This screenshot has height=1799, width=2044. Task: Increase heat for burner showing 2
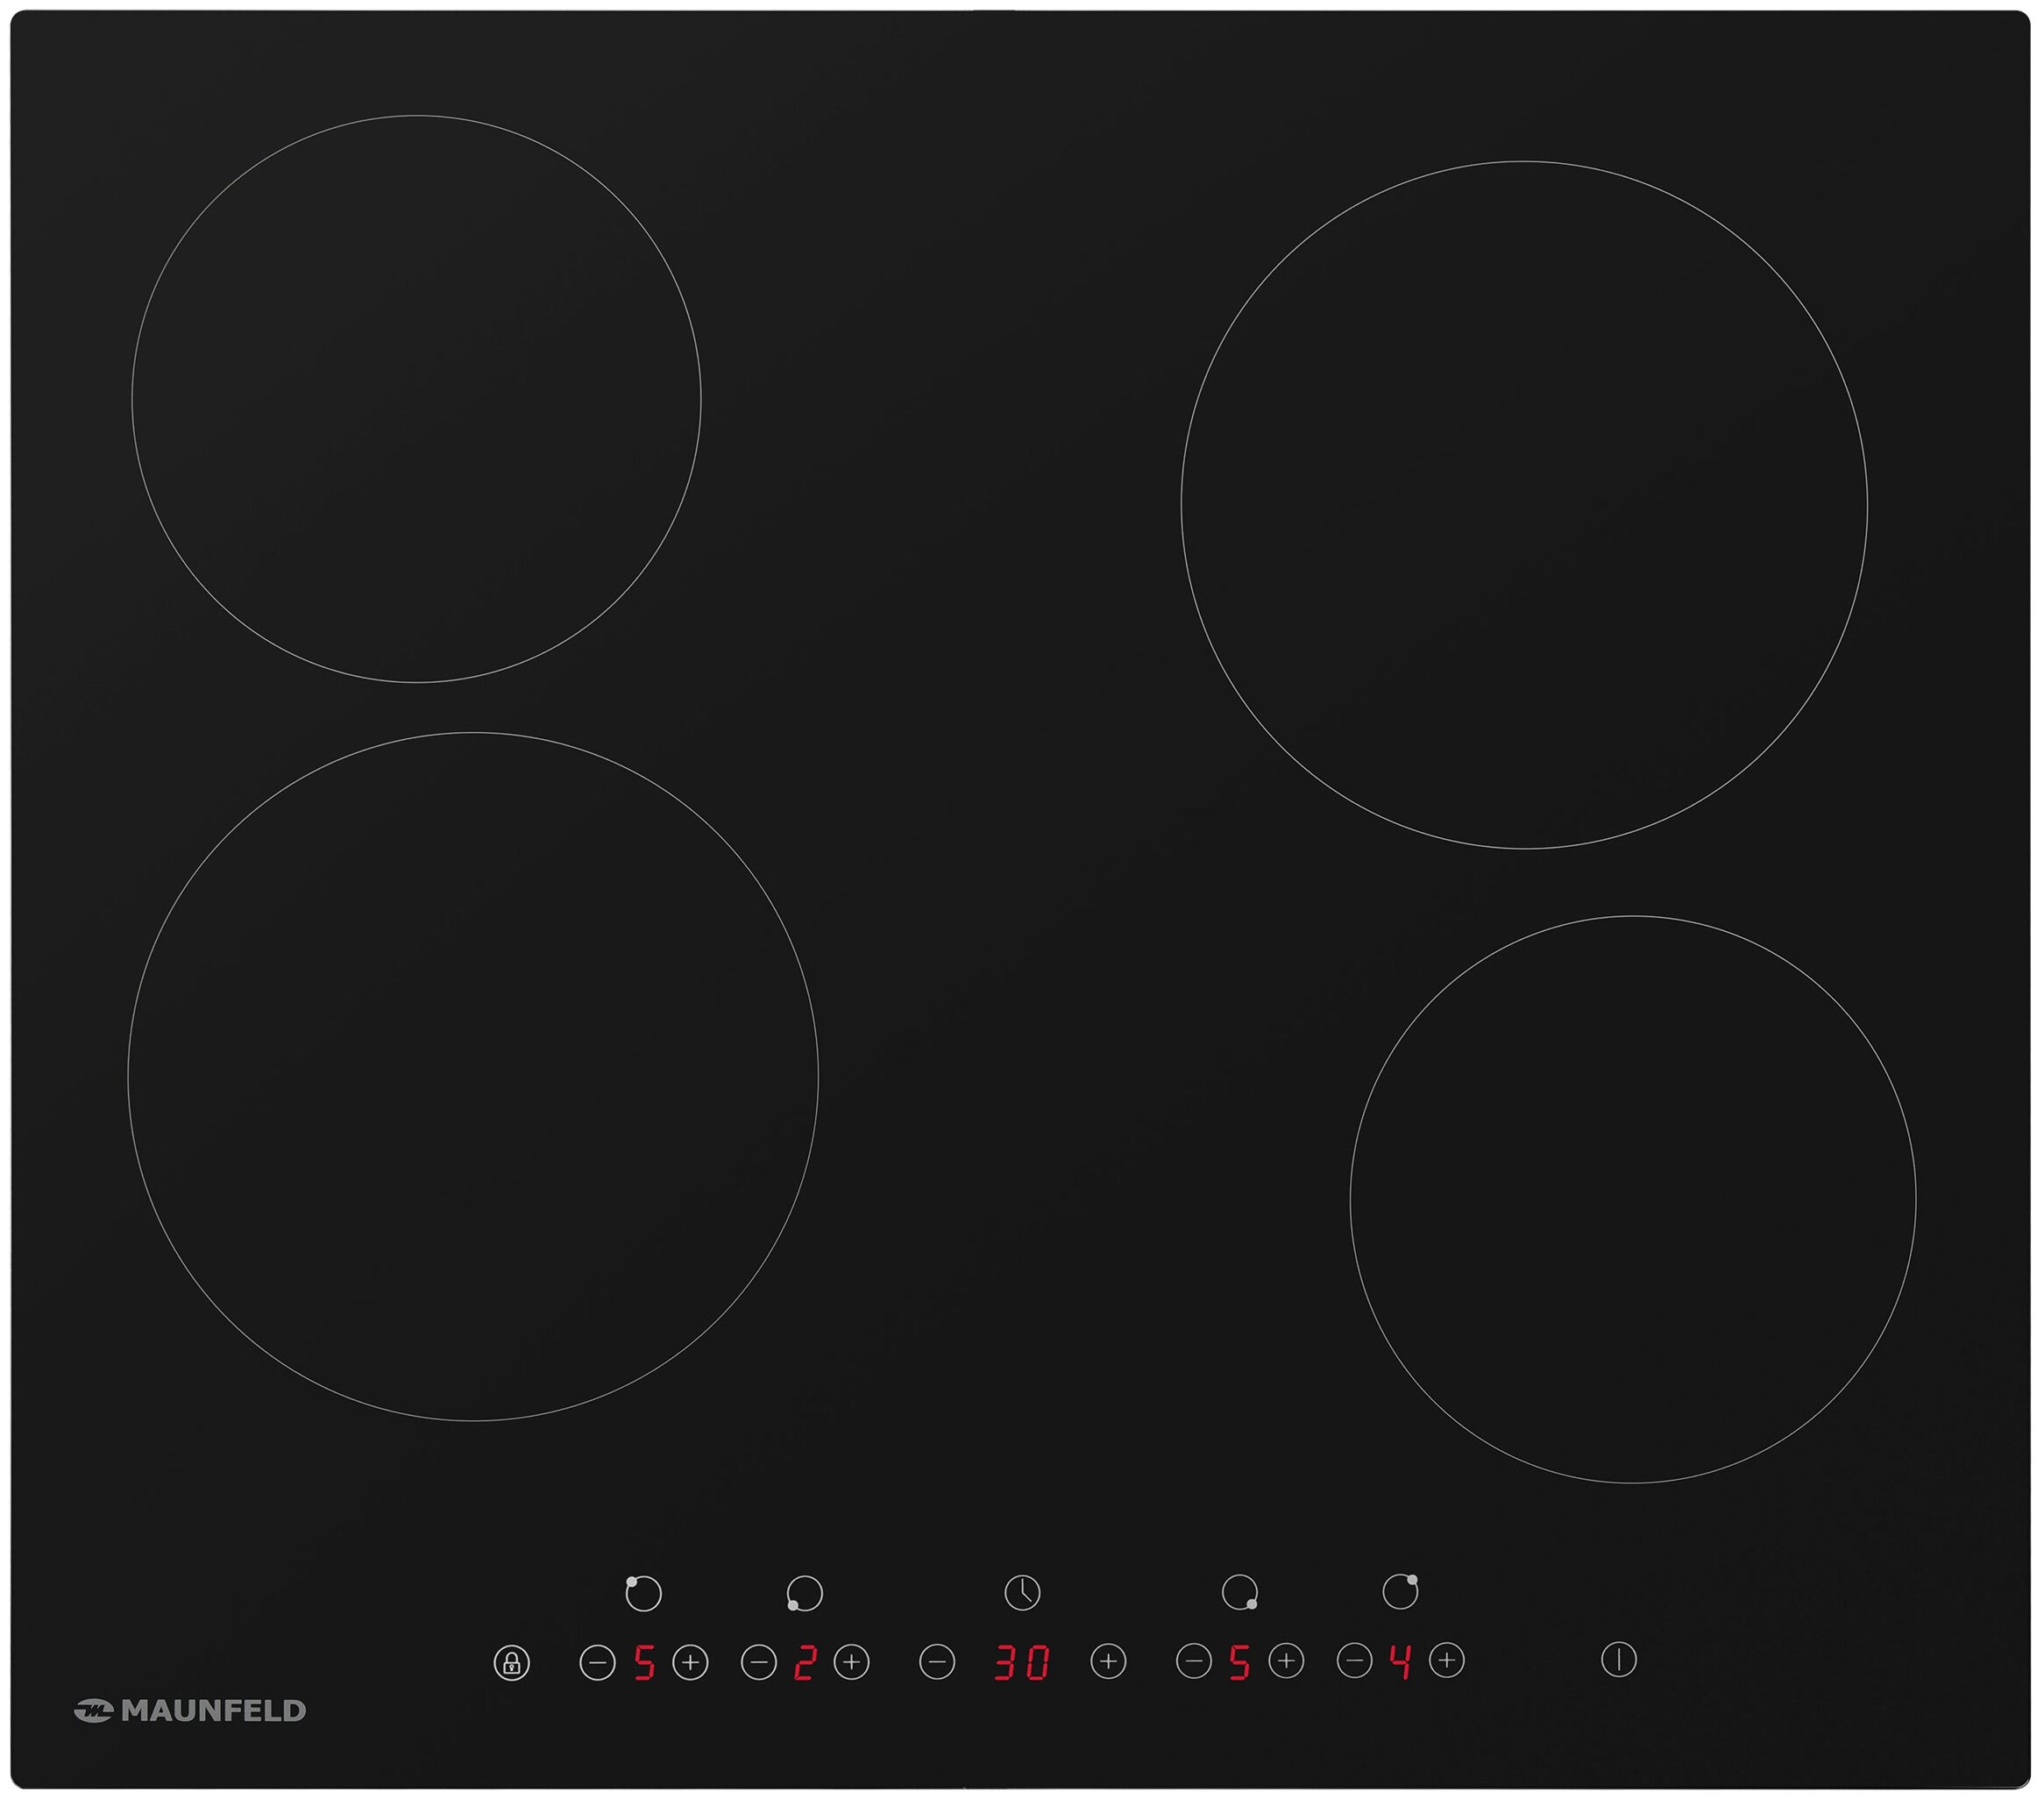851,1662
